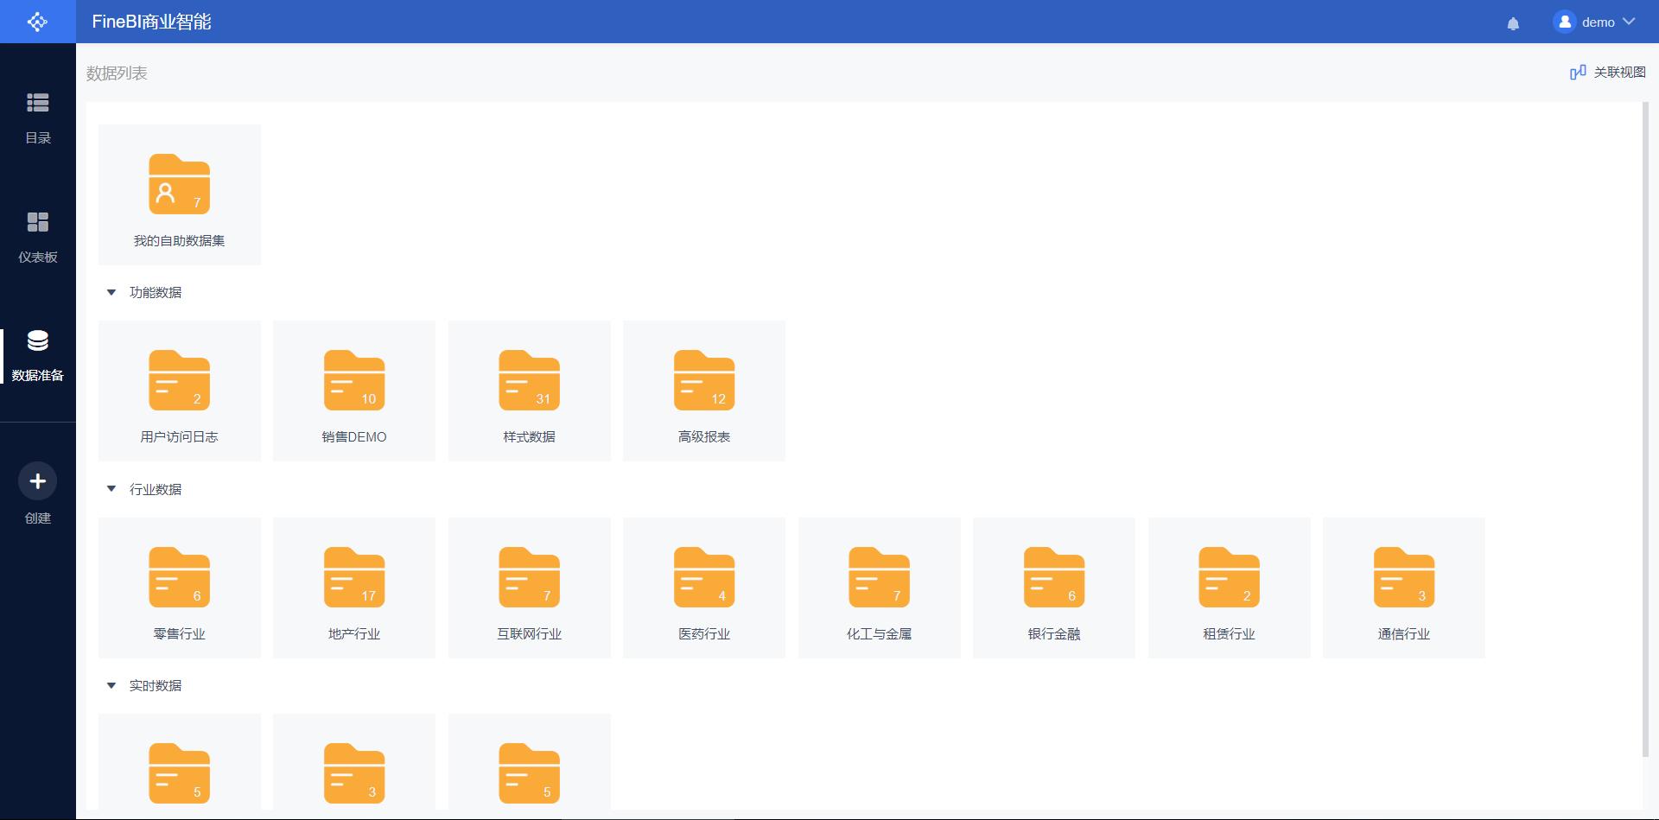Screen dimensions: 1659x820
Task: Collapse the 行业数据 group
Action: [x=111, y=489]
